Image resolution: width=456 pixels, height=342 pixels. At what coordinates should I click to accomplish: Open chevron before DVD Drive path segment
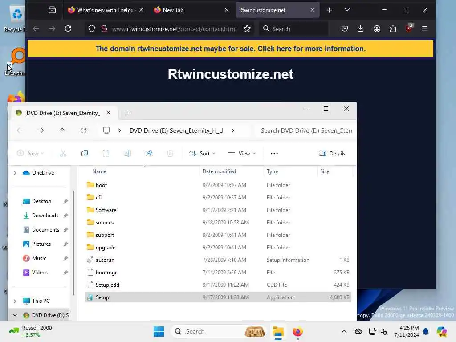(x=120, y=130)
